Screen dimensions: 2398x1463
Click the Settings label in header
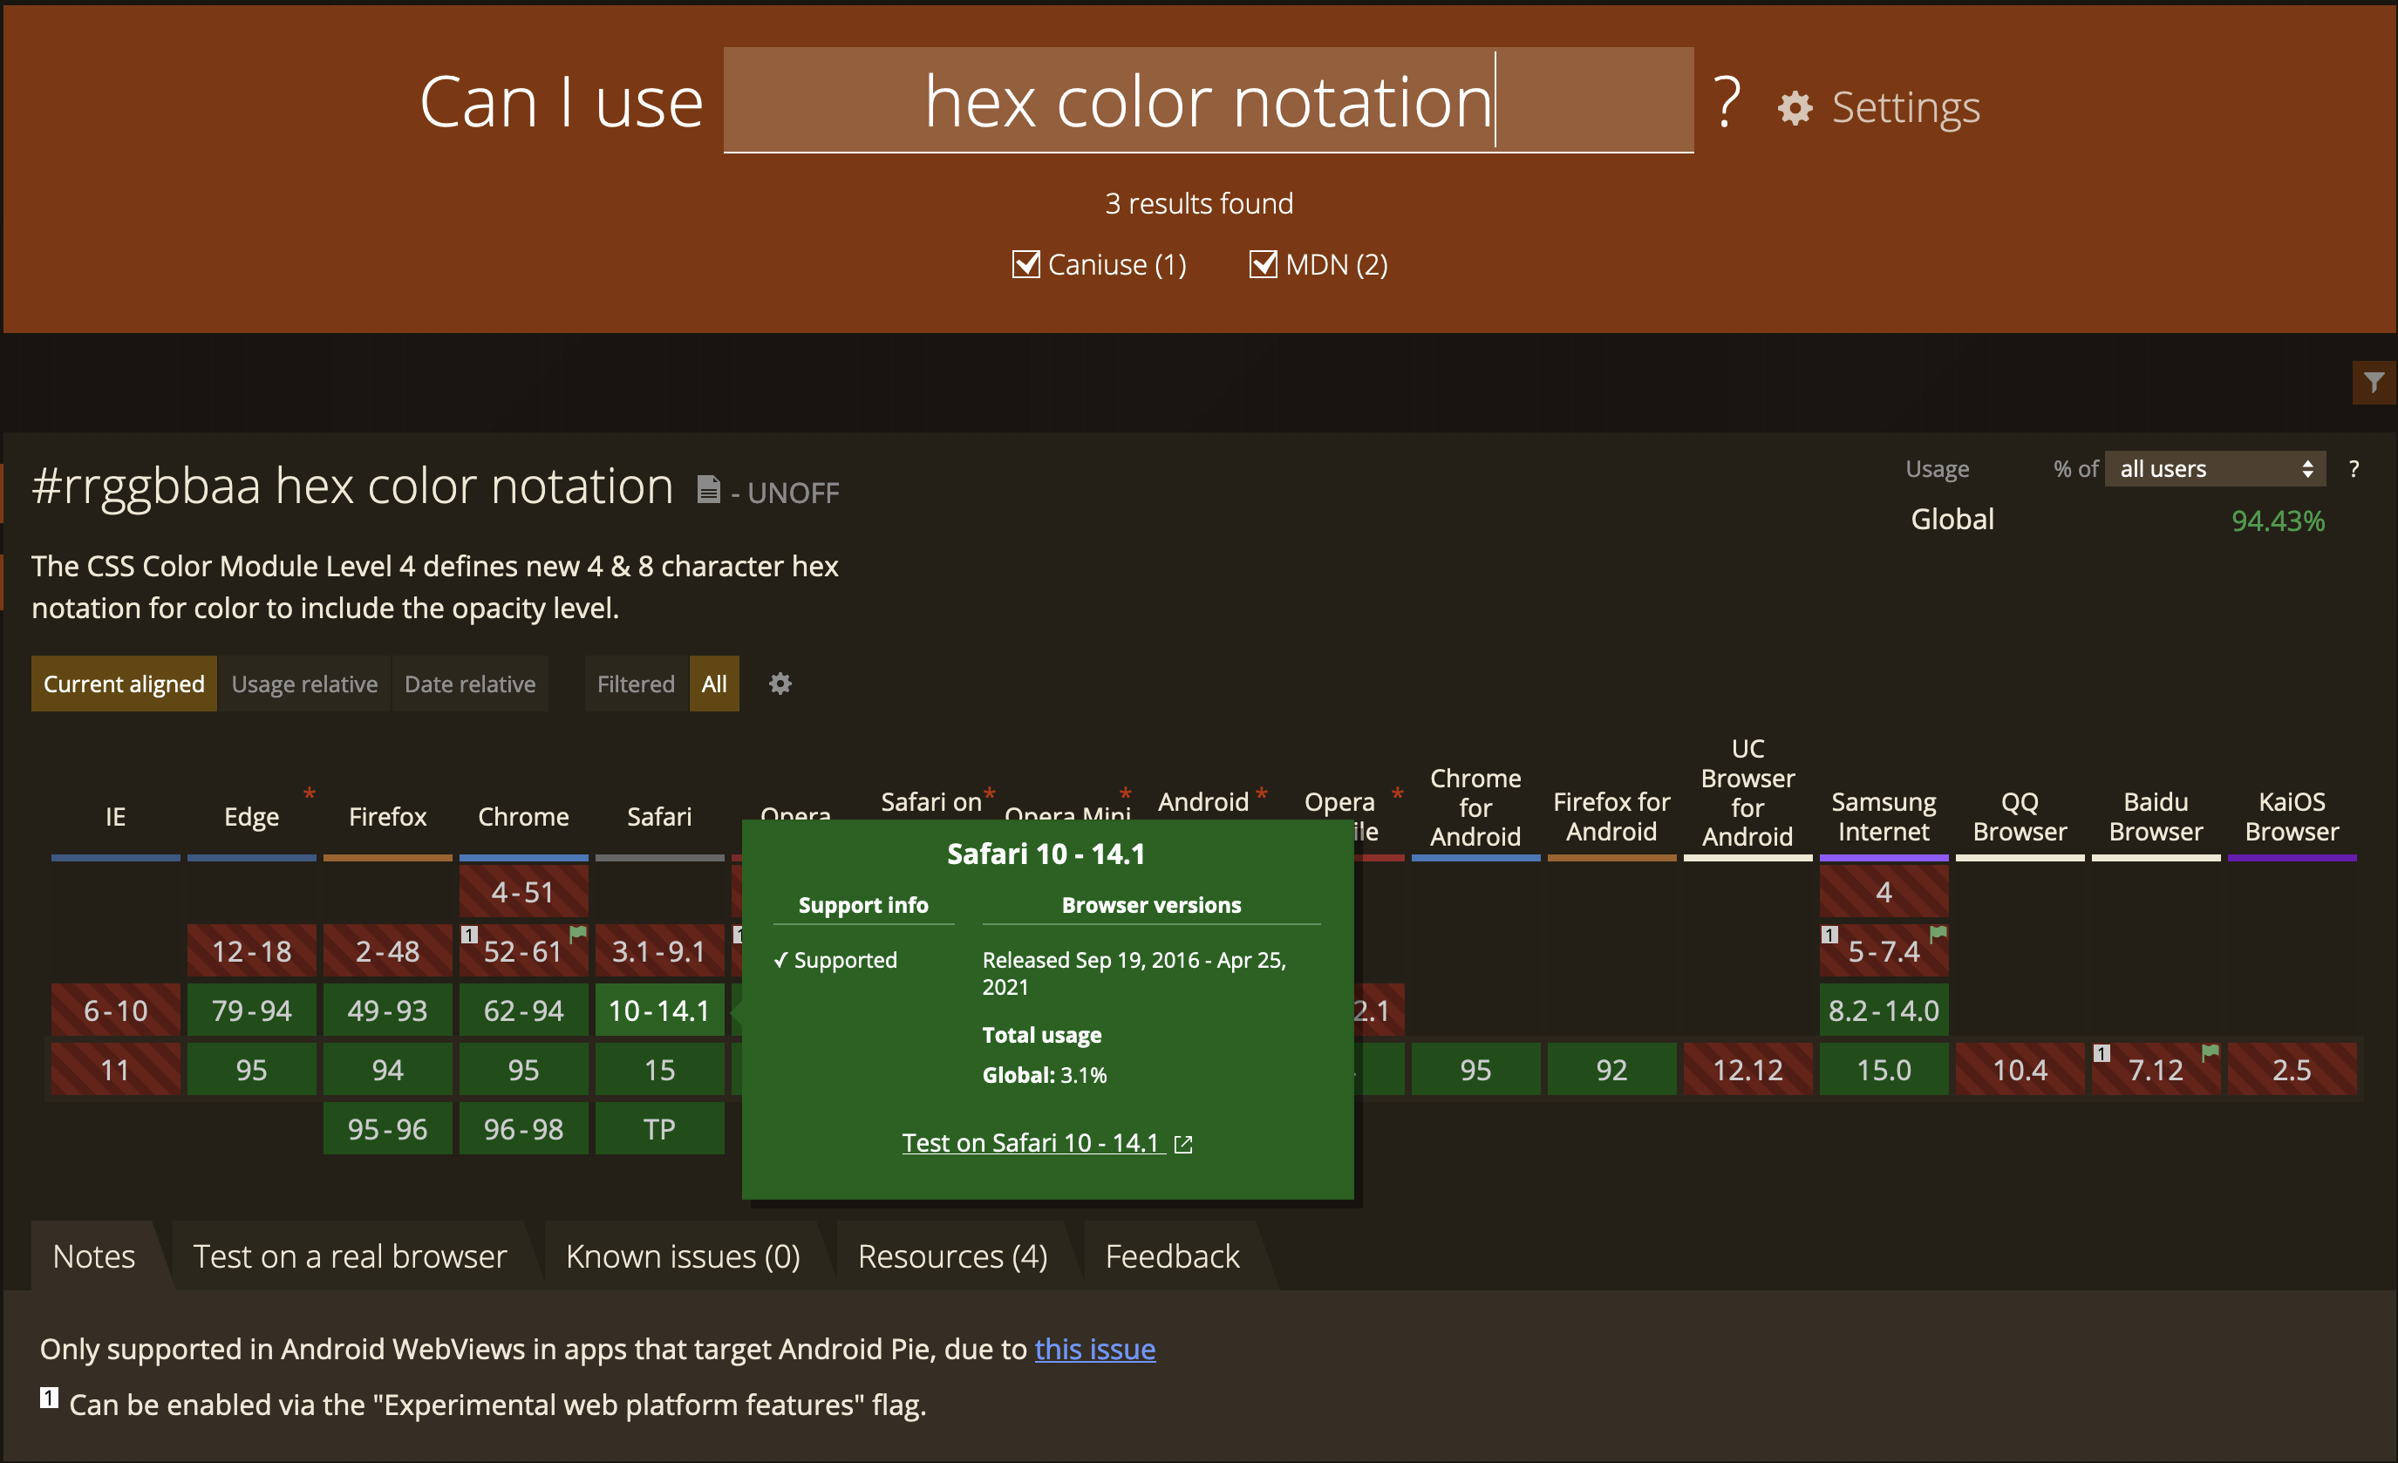(1905, 107)
